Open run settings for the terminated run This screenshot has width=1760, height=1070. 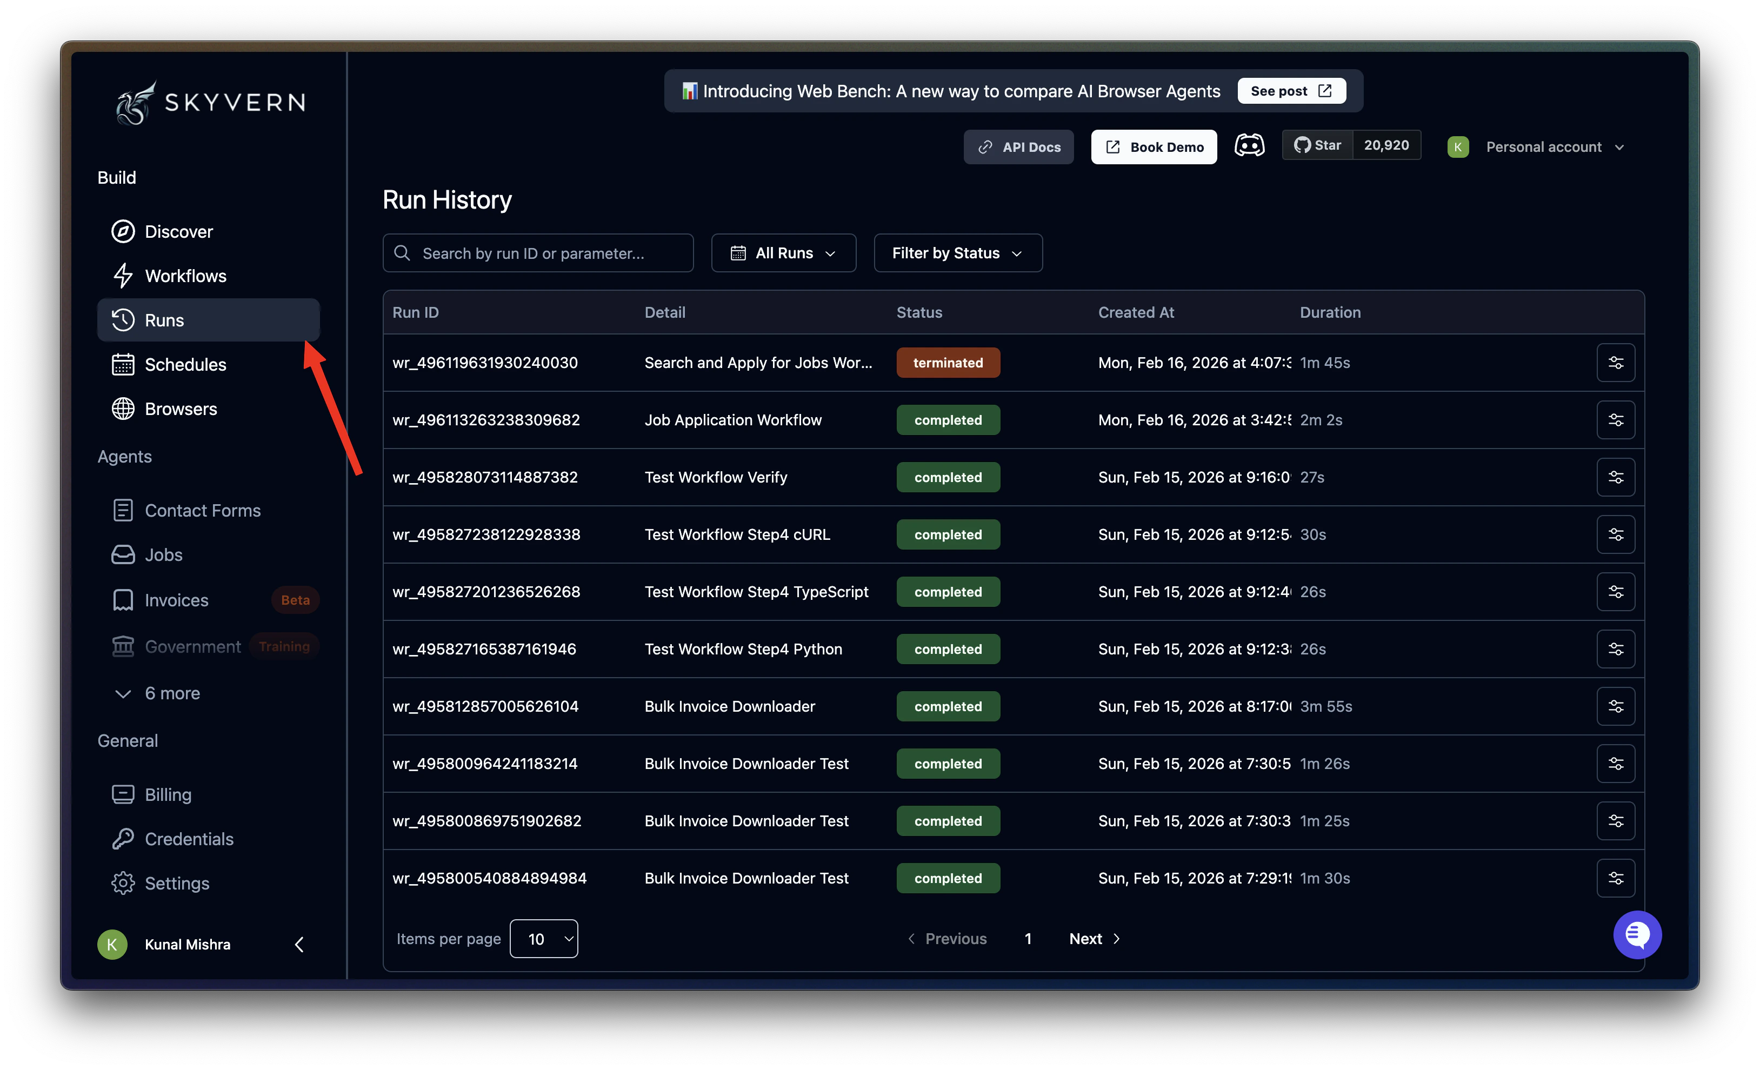pos(1616,362)
